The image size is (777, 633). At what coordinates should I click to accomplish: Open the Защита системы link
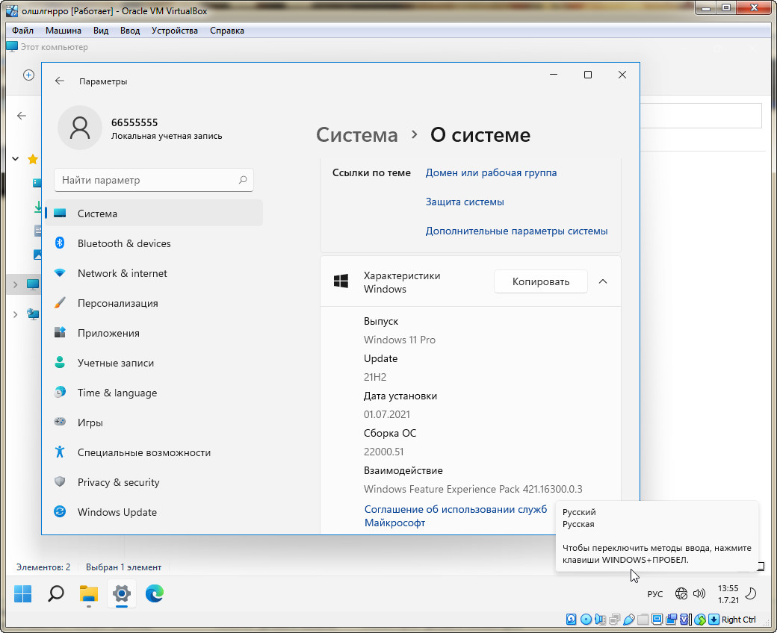tap(465, 202)
